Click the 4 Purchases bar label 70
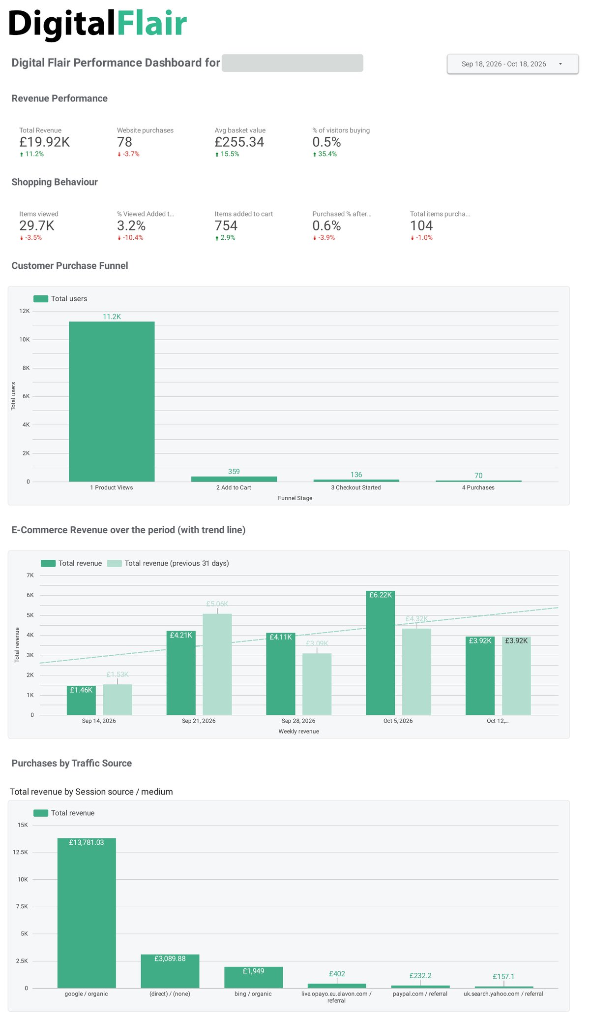 tap(478, 476)
